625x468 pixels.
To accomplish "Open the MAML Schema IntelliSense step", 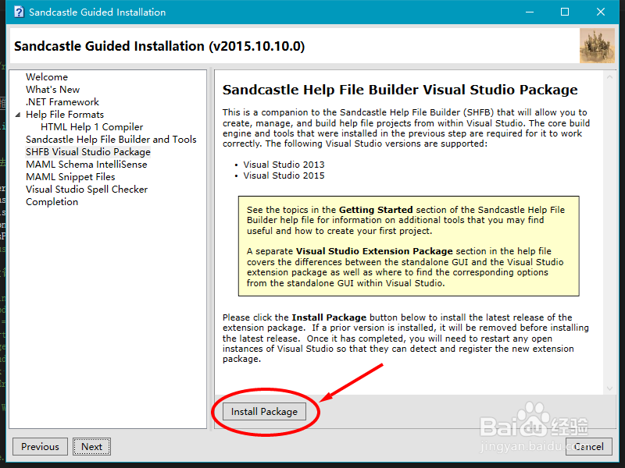I will [x=87, y=165].
